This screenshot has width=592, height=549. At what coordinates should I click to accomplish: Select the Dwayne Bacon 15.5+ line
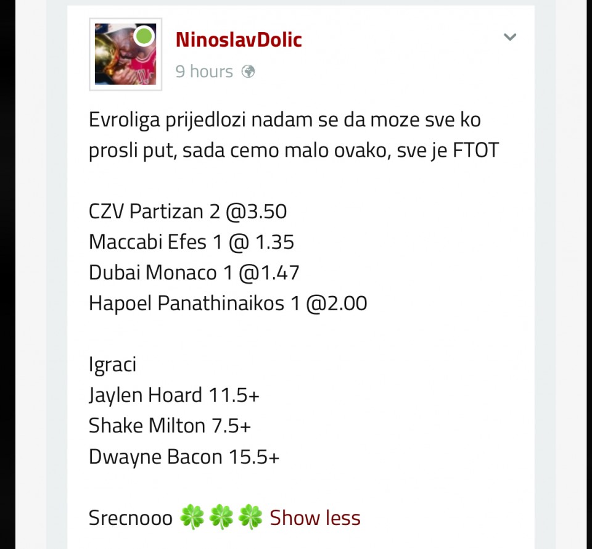184,456
